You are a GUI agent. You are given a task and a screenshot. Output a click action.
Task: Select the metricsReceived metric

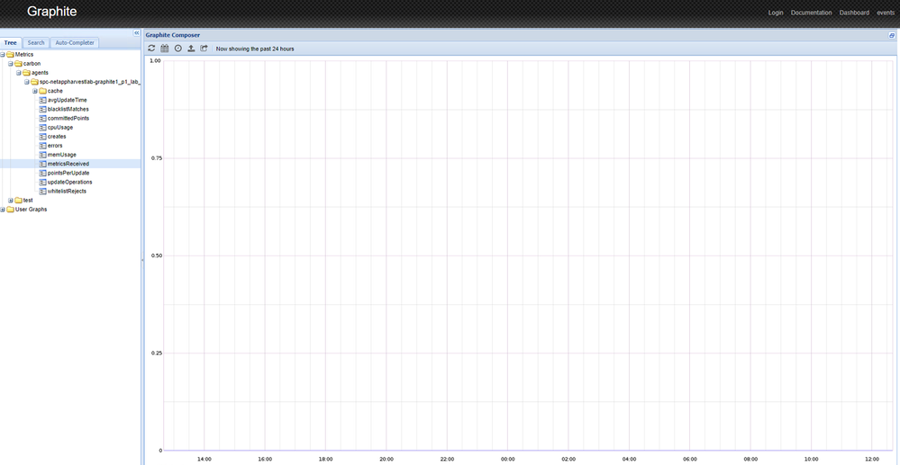68,164
